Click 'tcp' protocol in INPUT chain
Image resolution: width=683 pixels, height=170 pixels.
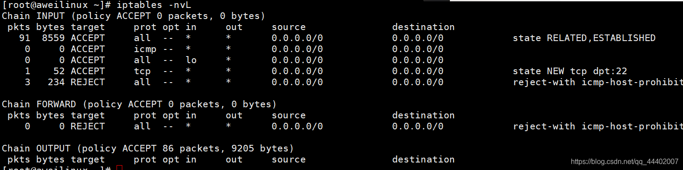(143, 71)
